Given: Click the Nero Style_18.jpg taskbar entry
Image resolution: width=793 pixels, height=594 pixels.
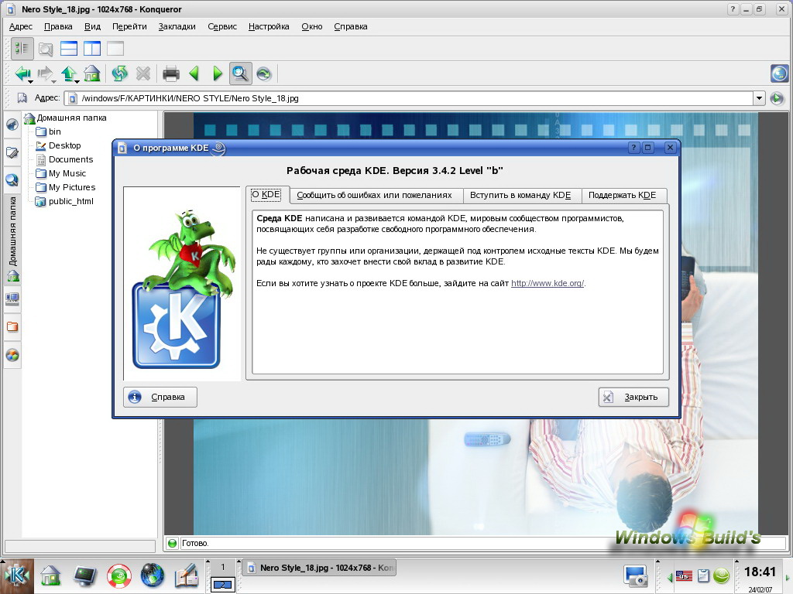Looking at the screenshot, I should [x=318, y=568].
